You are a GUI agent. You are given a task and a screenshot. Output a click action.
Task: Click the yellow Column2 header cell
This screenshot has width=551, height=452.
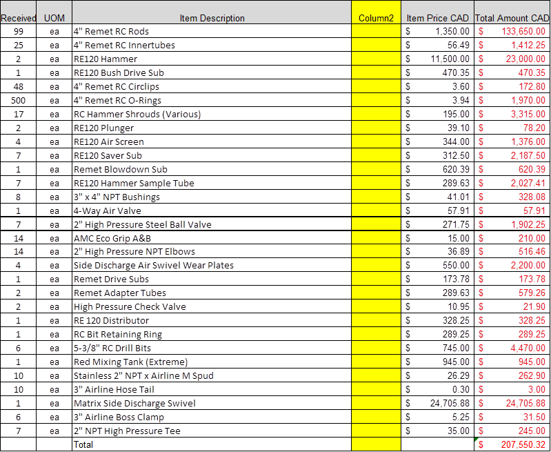pyautogui.click(x=376, y=12)
